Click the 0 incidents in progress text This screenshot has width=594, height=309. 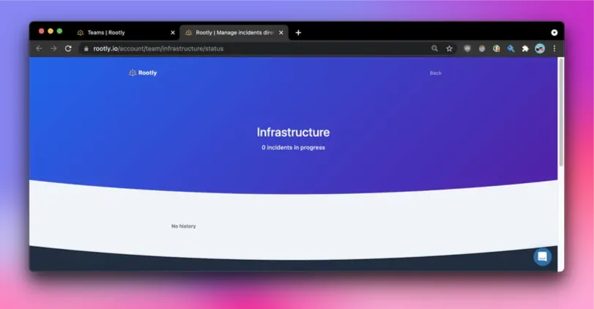coord(293,148)
